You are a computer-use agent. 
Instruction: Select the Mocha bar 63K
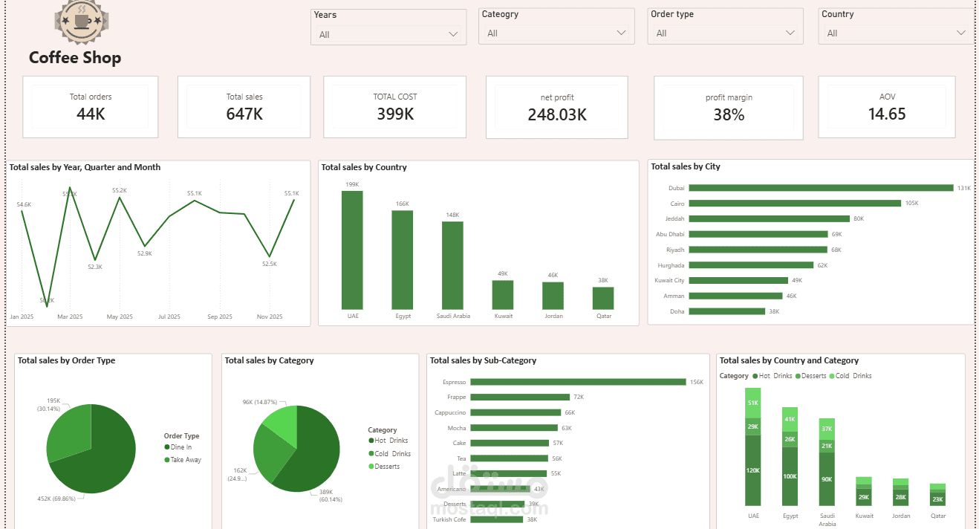tap(513, 428)
